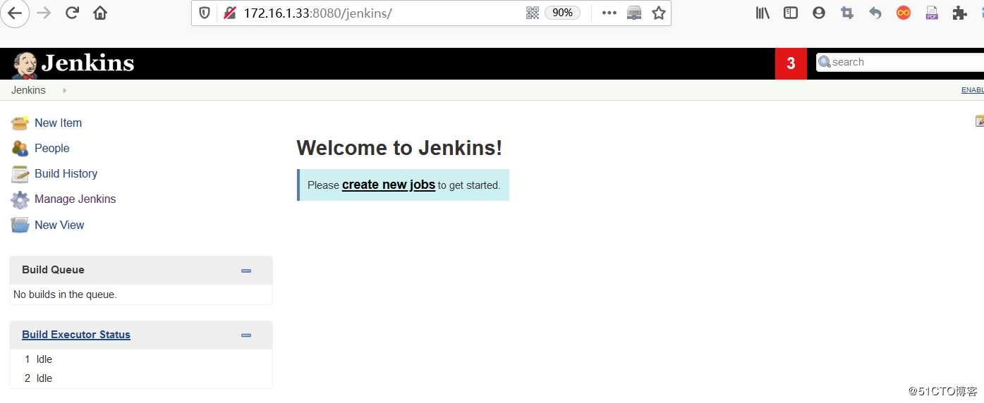Reset the 90% zoom level badge
984x403 pixels.
(562, 13)
